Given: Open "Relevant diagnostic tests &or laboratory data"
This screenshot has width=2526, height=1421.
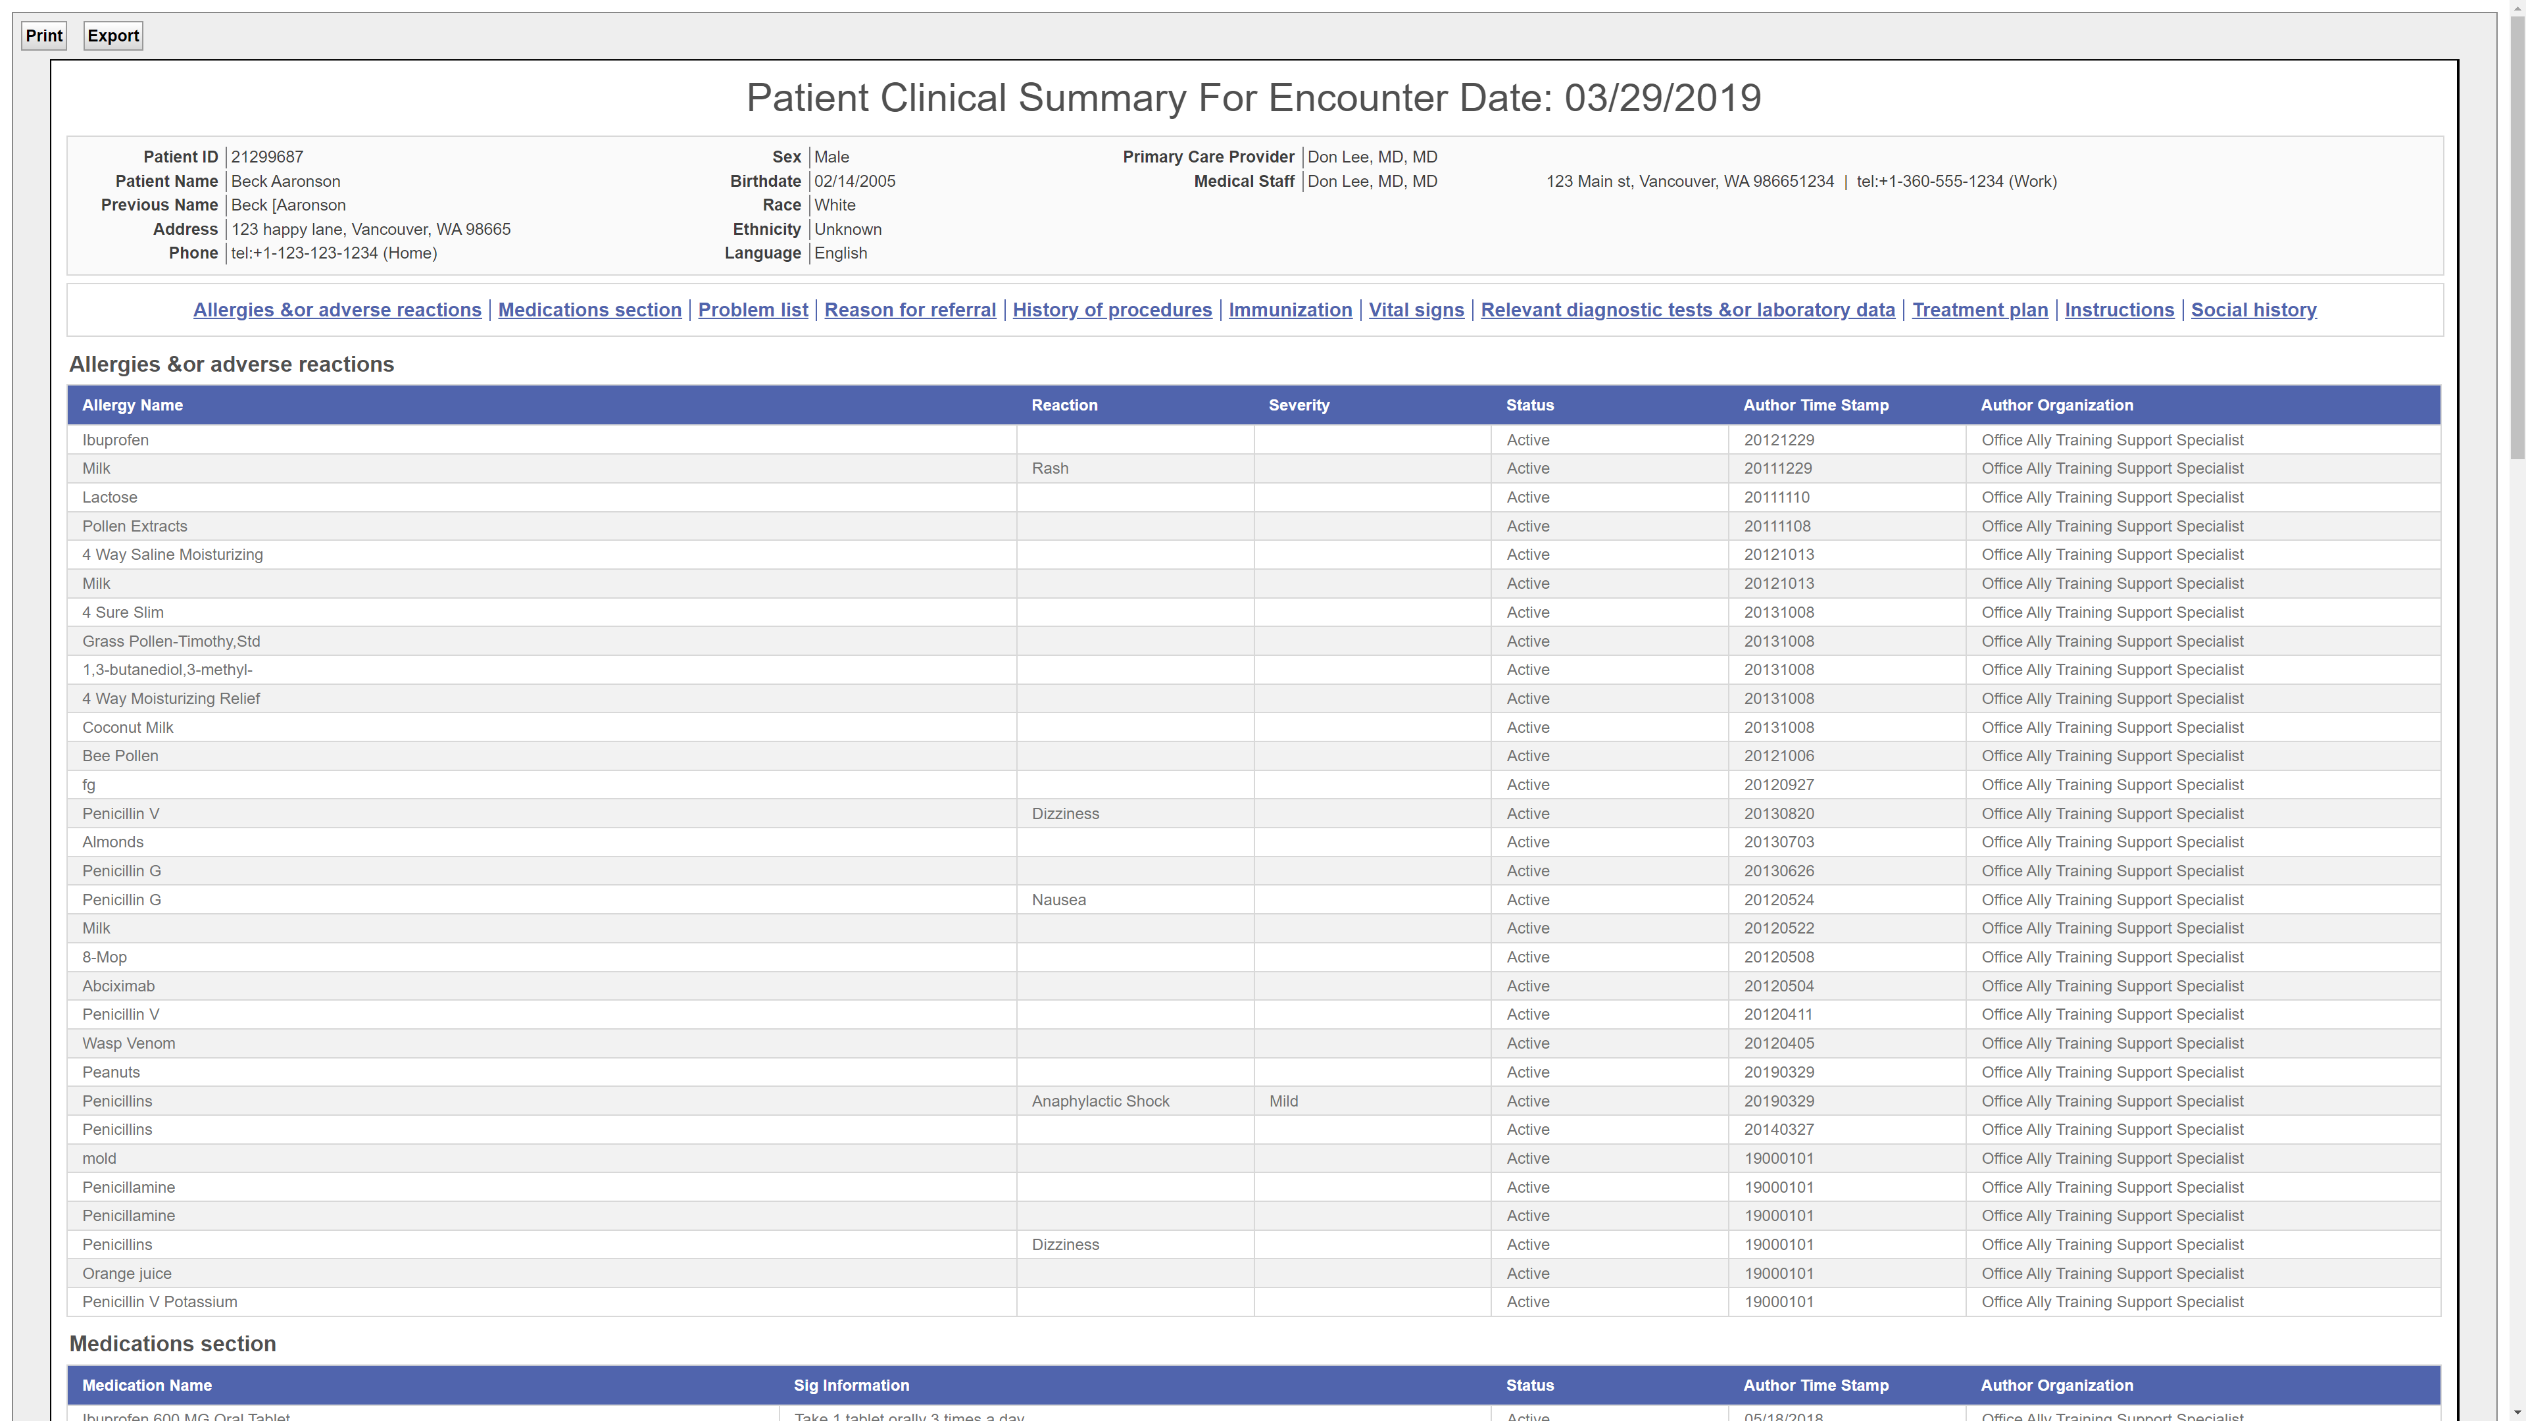Looking at the screenshot, I should tap(1687, 309).
